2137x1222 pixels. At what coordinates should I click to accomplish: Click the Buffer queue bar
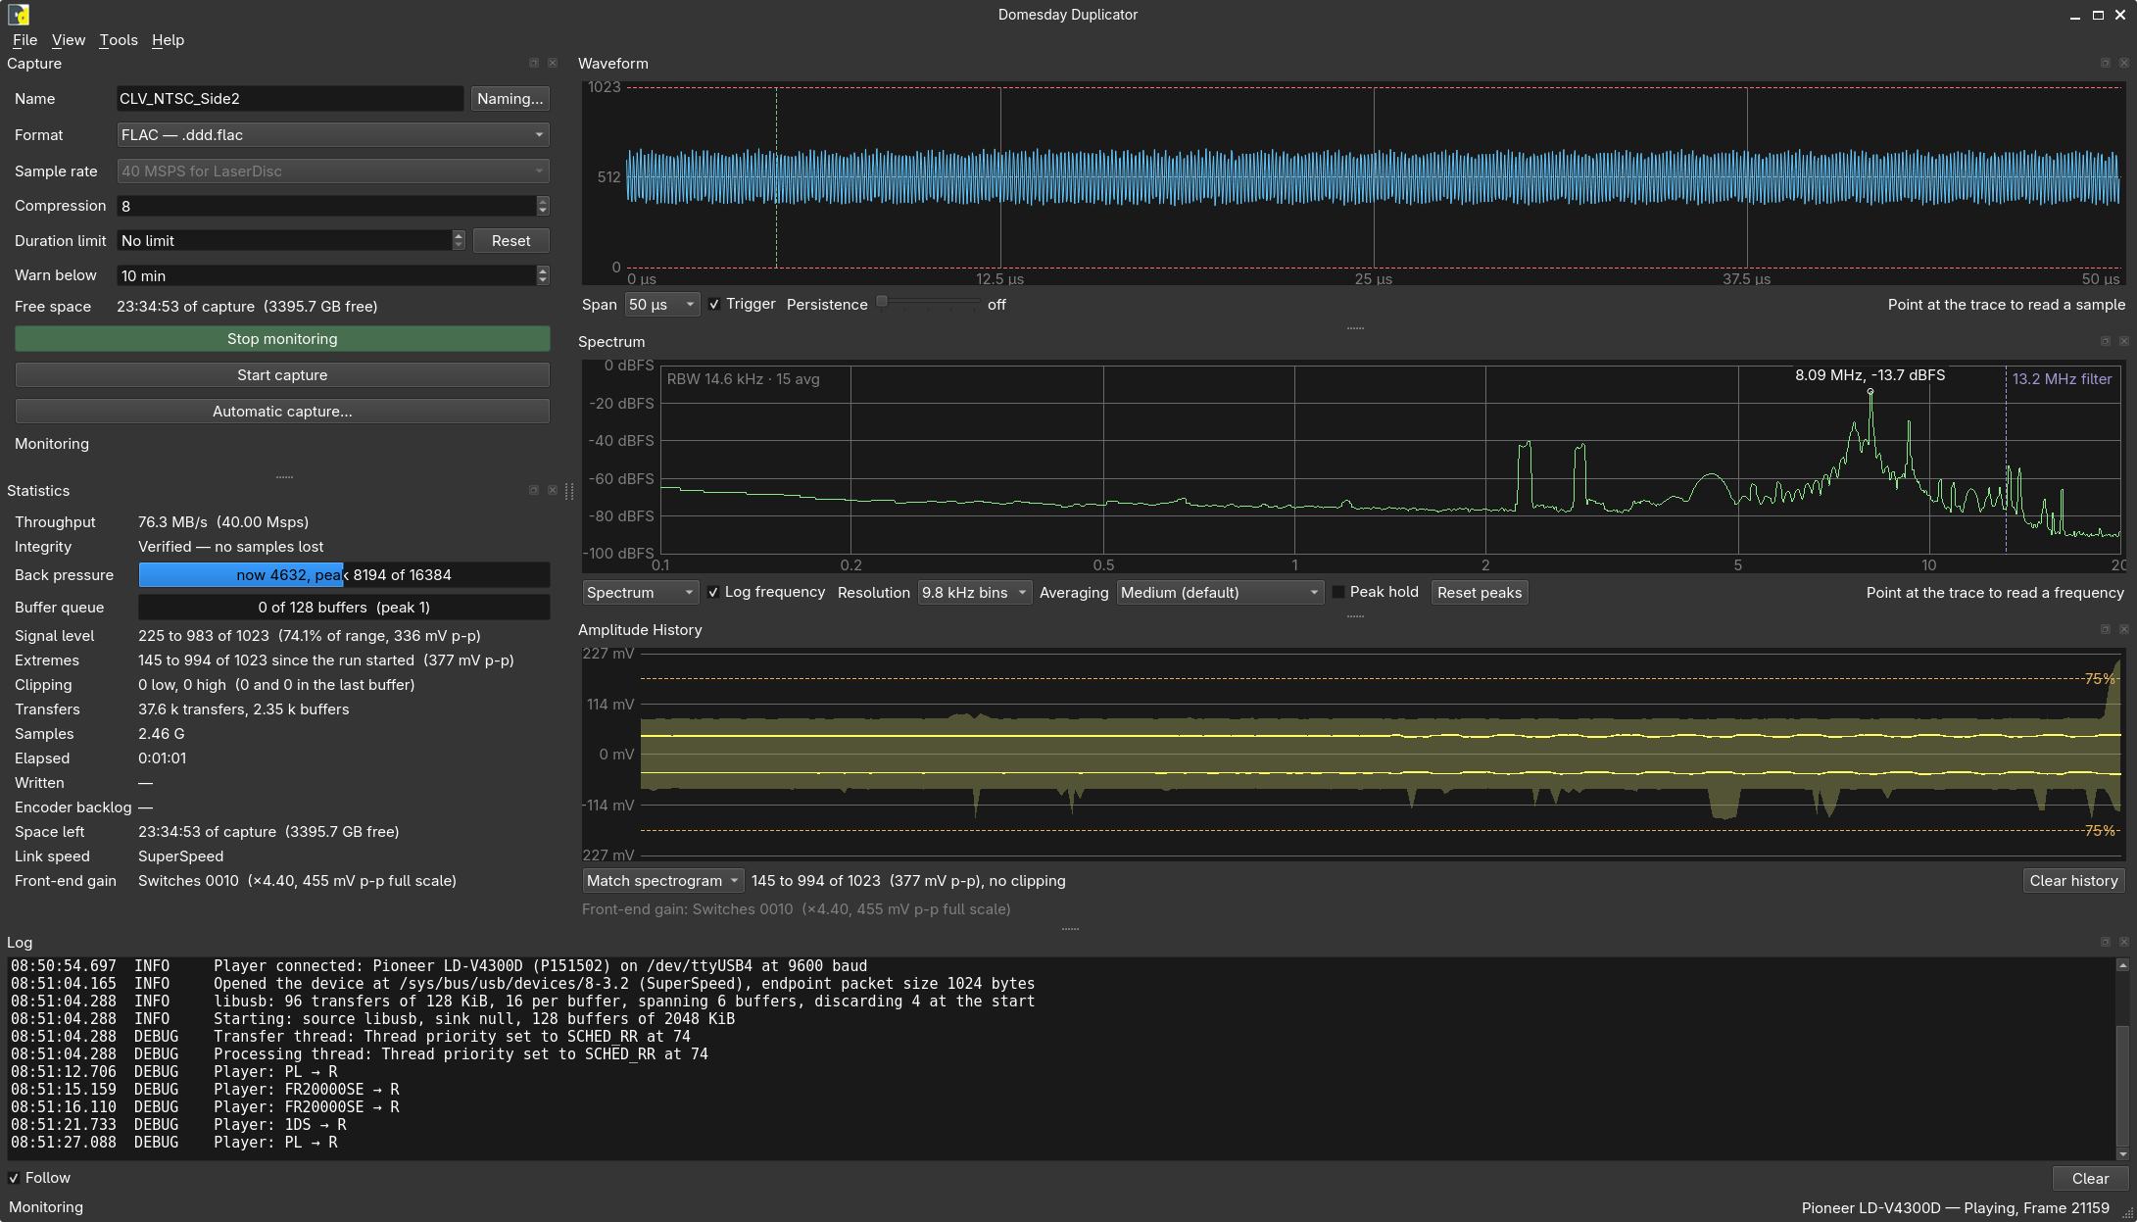[344, 608]
